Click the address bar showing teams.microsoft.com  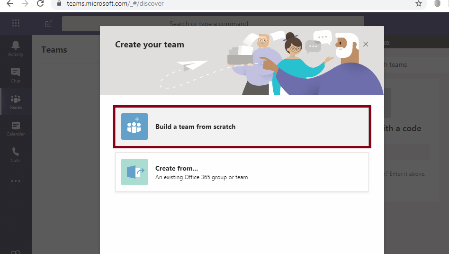tap(239, 4)
